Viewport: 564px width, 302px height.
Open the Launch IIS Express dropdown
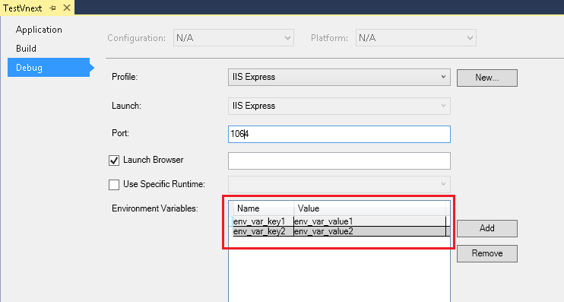click(339, 106)
